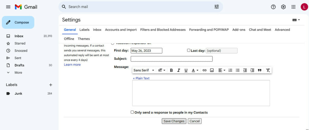Image resolution: width=309 pixels, height=130 pixels.
Task: Open the Offline tab
Action: pyautogui.click(x=69, y=39)
